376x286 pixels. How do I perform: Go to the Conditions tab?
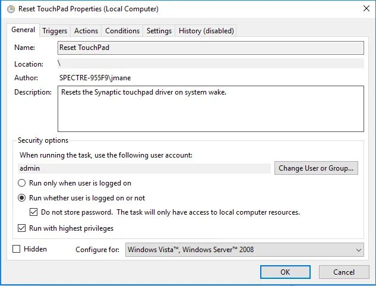click(122, 31)
